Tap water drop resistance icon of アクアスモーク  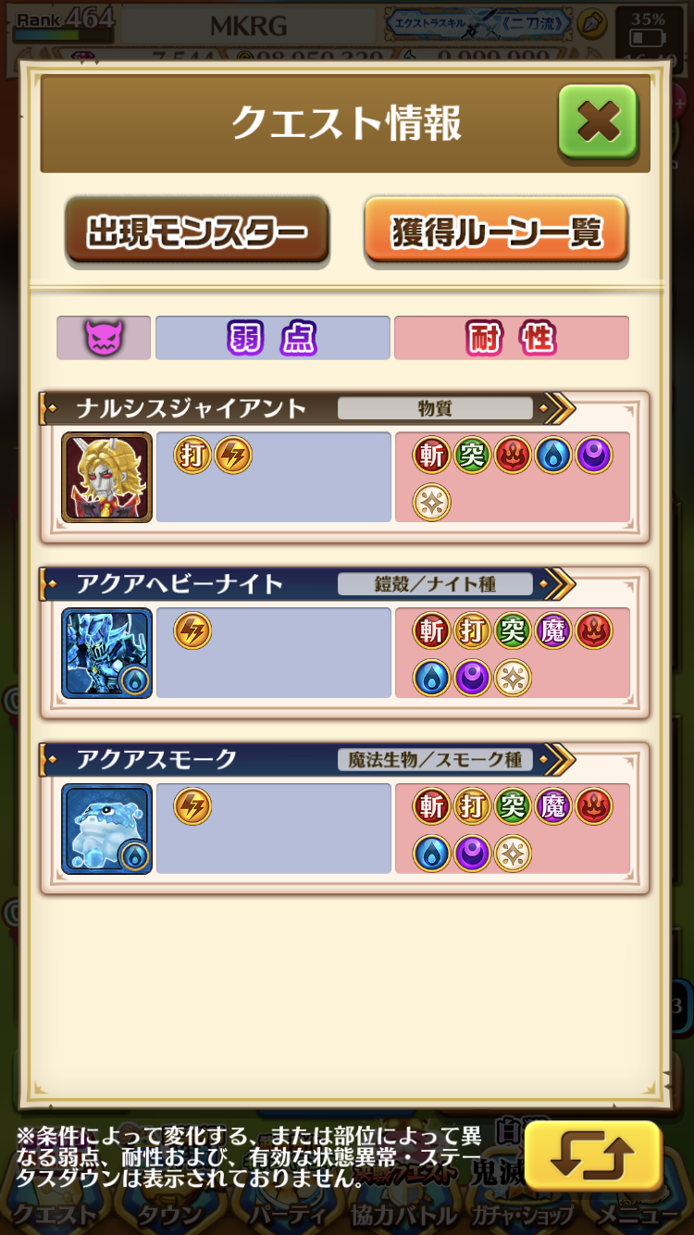pos(431,854)
